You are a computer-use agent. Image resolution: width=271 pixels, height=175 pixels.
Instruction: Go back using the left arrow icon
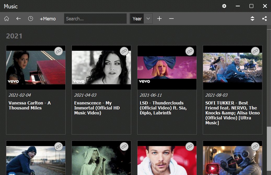pos(18,19)
